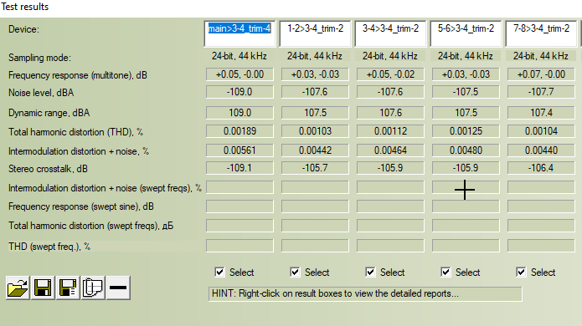This screenshot has height=326, width=582.
Task: Click the save-report floppy with list icon
Action: (68, 288)
